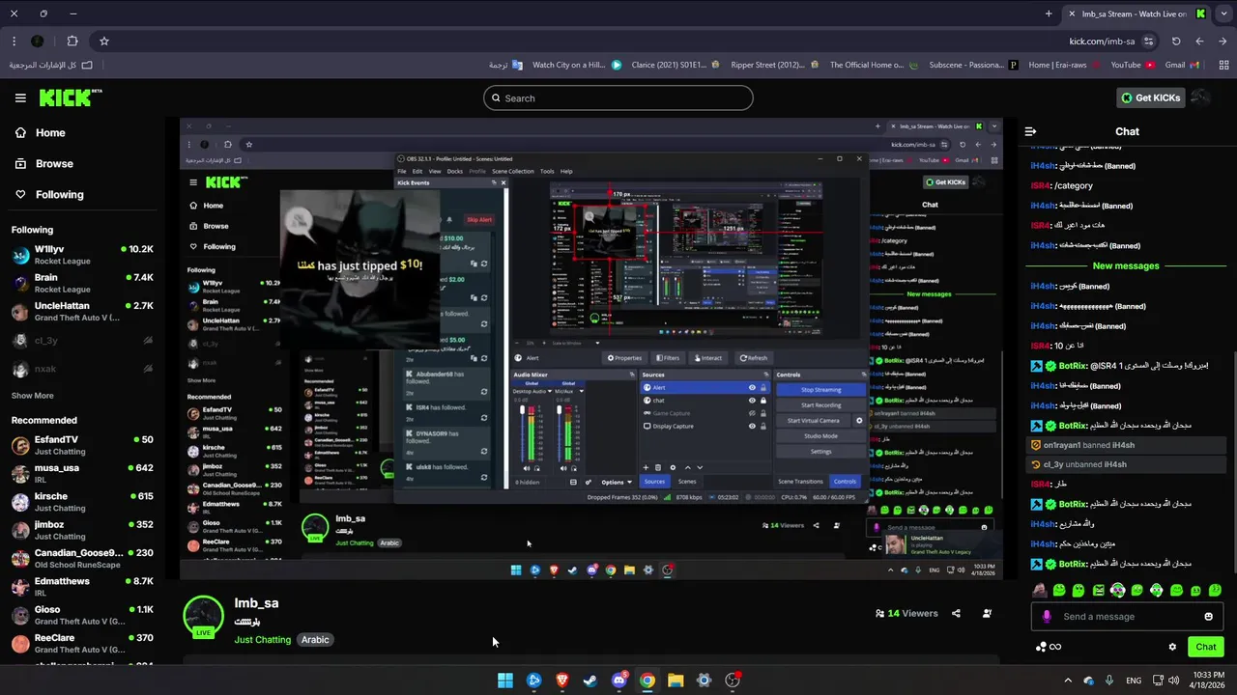Open Edmatthews in Recommended list

click(82, 586)
